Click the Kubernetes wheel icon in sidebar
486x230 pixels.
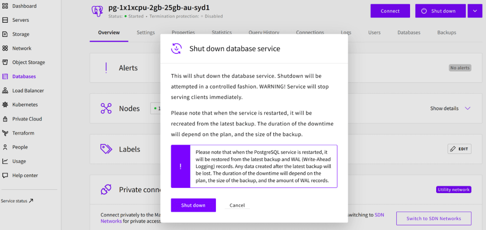pyautogui.click(x=5, y=105)
